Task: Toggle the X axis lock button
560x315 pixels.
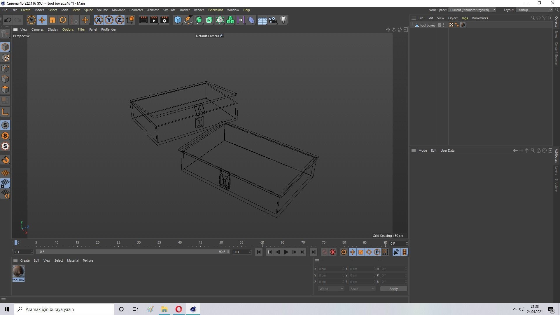Action: 99,20
